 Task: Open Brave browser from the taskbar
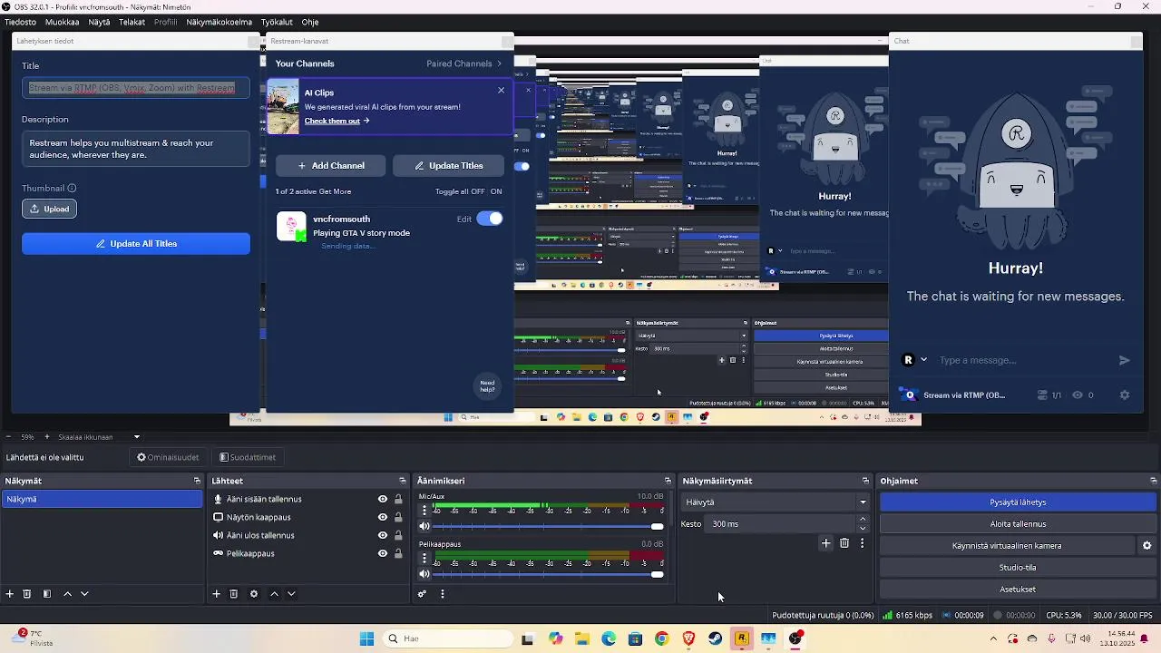point(689,638)
